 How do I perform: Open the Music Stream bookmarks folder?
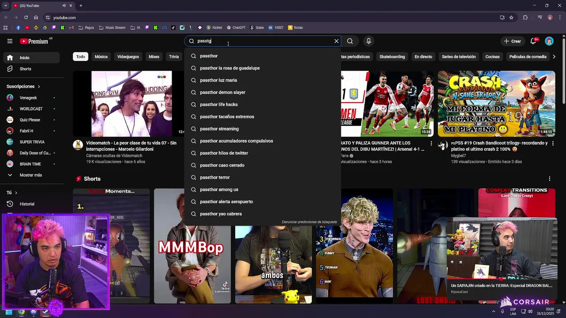(x=112, y=27)
